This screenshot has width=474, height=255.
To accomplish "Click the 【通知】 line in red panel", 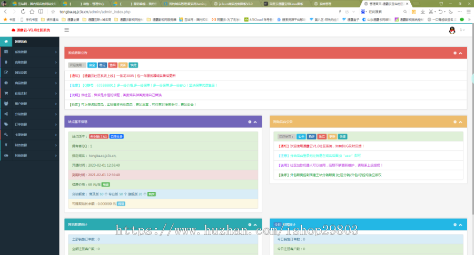I will [122, 76].
